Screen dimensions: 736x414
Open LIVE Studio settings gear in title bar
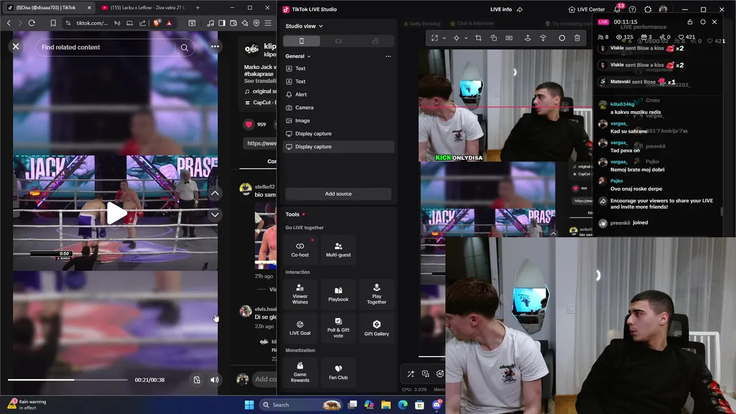click(648, 9)
